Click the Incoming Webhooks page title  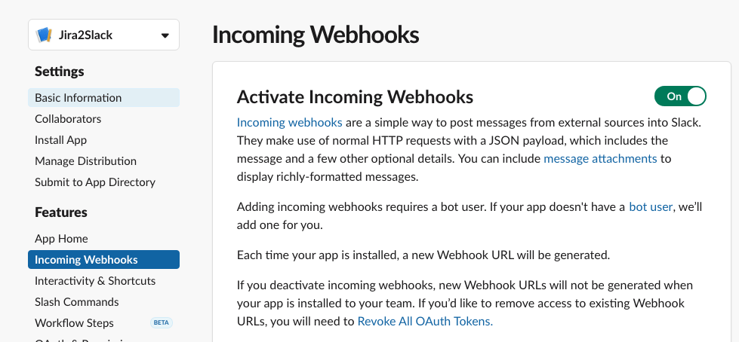pos(316,35)
